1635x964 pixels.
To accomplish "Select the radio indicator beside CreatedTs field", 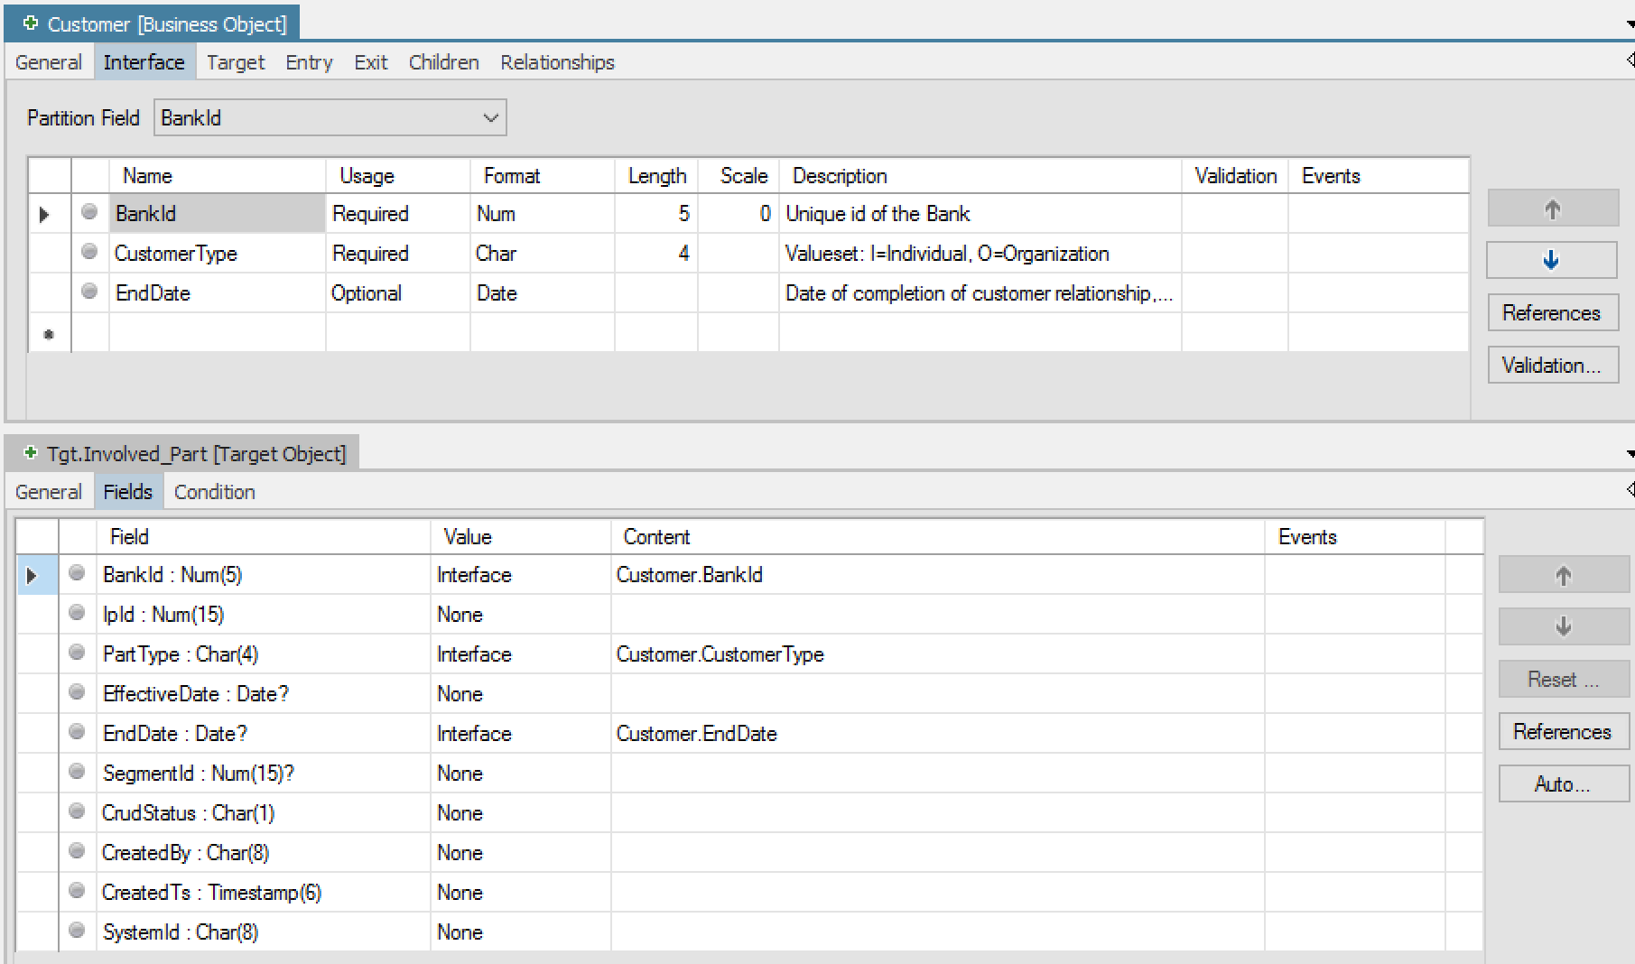I will click(x=77, y=891).
